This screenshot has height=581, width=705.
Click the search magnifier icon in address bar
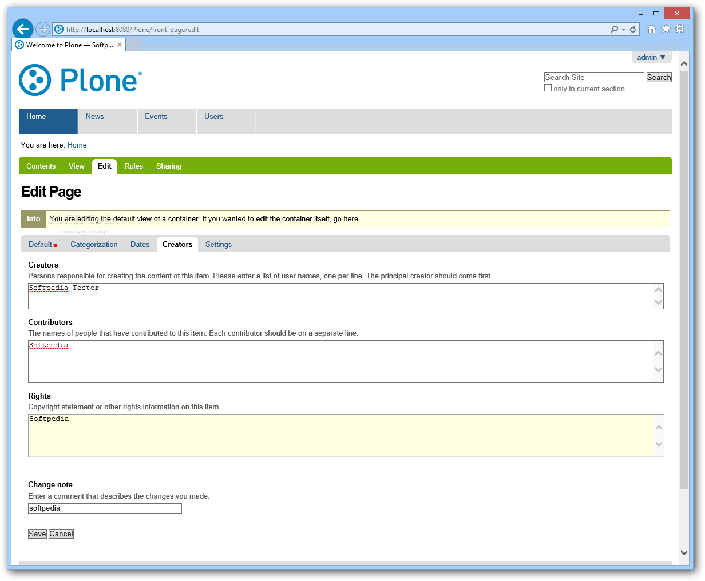614,29
